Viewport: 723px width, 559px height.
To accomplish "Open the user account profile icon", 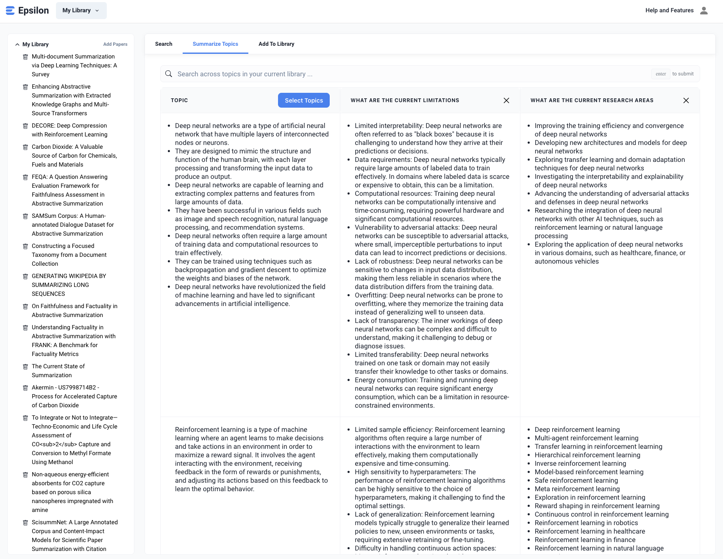I will (x=704, y=11).
